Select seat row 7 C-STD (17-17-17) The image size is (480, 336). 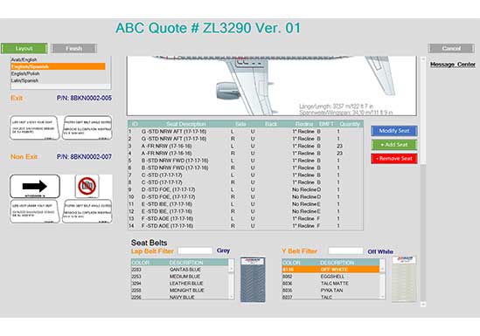(245, 175)
